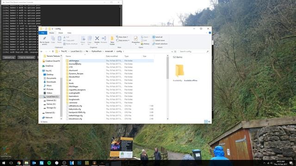Select Pictures in navigation pane
Viewport: 296px width, 166px height.
click(x=50, y=89)
